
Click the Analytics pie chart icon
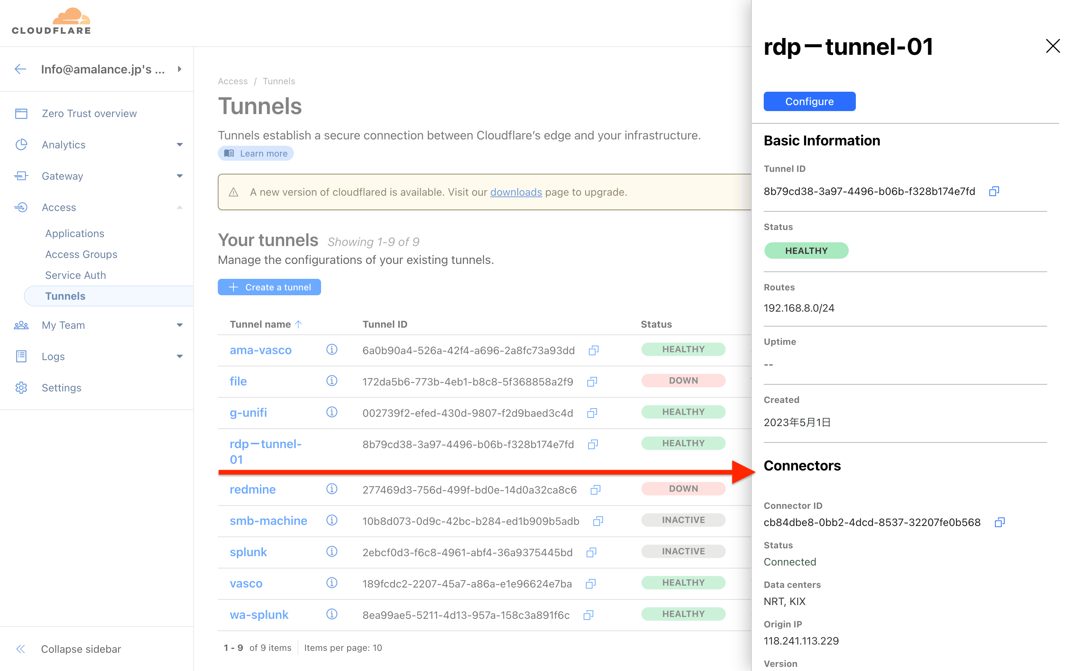(x=21, y=145)
